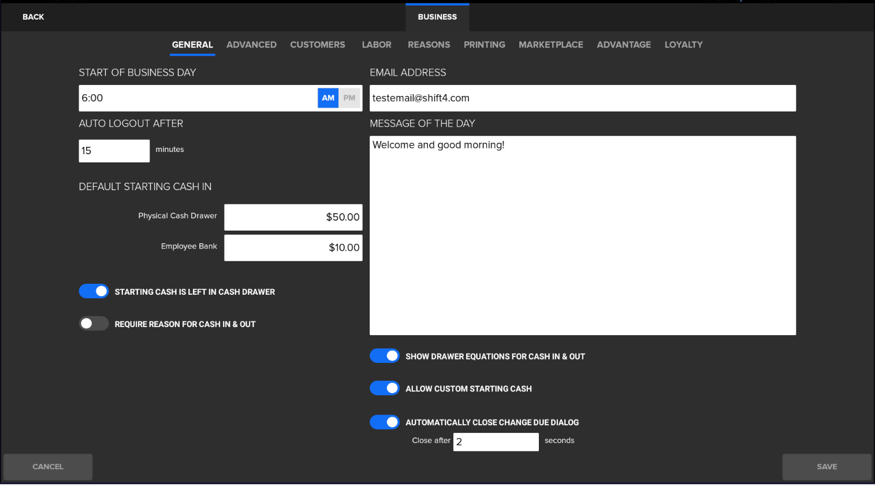Select AM for business day start
The height and width of the screenshot is (486, 875).
click(328, 98)
